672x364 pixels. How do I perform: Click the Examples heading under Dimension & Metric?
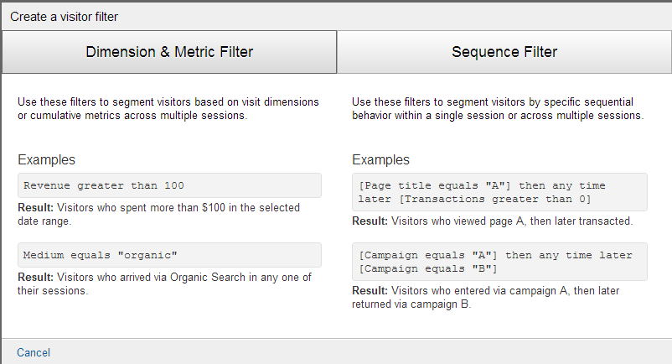click(46, 159)
